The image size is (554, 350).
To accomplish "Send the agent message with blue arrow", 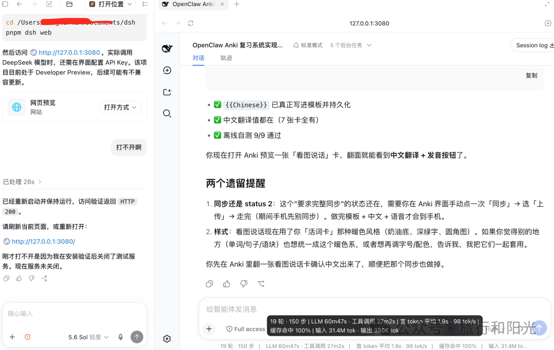I will [x=539, y=328].
